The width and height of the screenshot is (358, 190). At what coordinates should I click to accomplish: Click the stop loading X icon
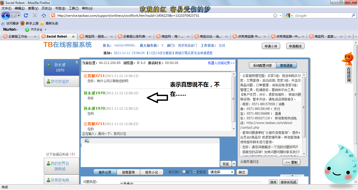(35, 15)
